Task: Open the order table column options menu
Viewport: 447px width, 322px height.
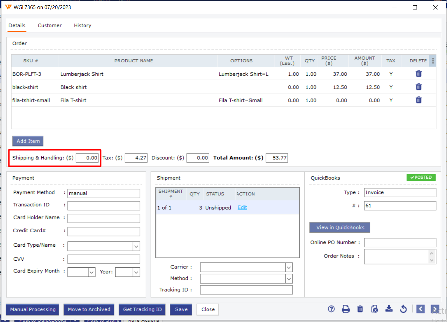Action: click(433, 61)
